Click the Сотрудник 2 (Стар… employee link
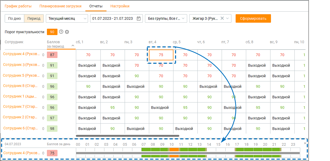 coord(21,117)
